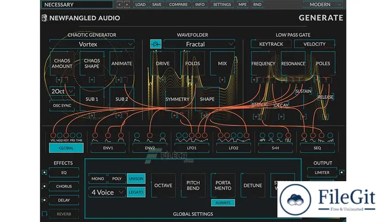
Task: Click the ALWAYS portamento button
Action: 223,203
